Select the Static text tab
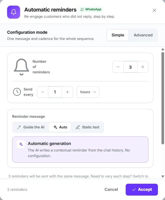Screen dimensions: 165x200 coord(88,127)
